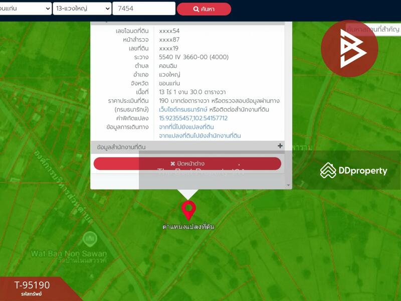Click the parcel number field containing 7454
This screenshot has height=301, width=401.
144,9
